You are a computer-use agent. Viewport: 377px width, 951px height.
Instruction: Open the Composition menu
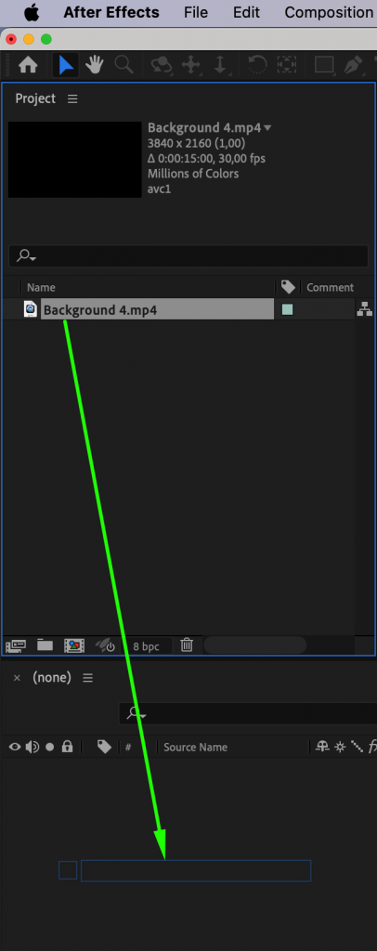(329, 12)
